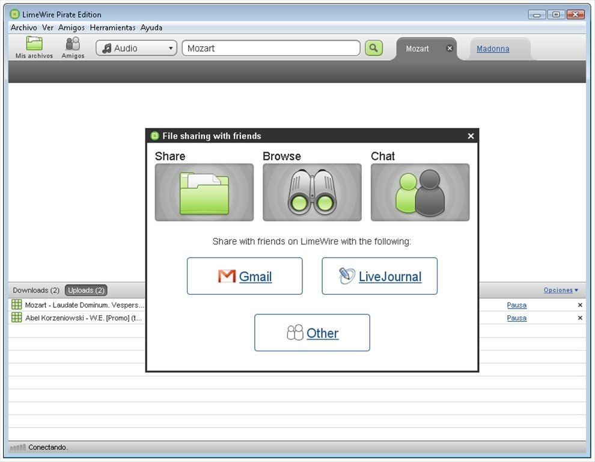Show the Downloads (2) list
This screenshot has height=462, width=595.
click(36, 291)
